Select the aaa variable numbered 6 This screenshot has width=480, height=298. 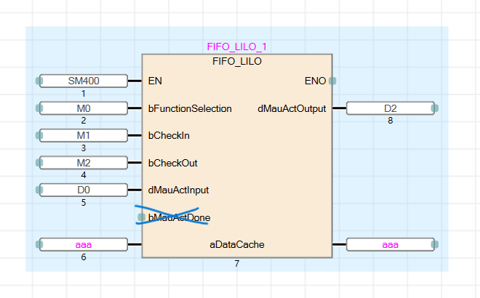point(83,245)
